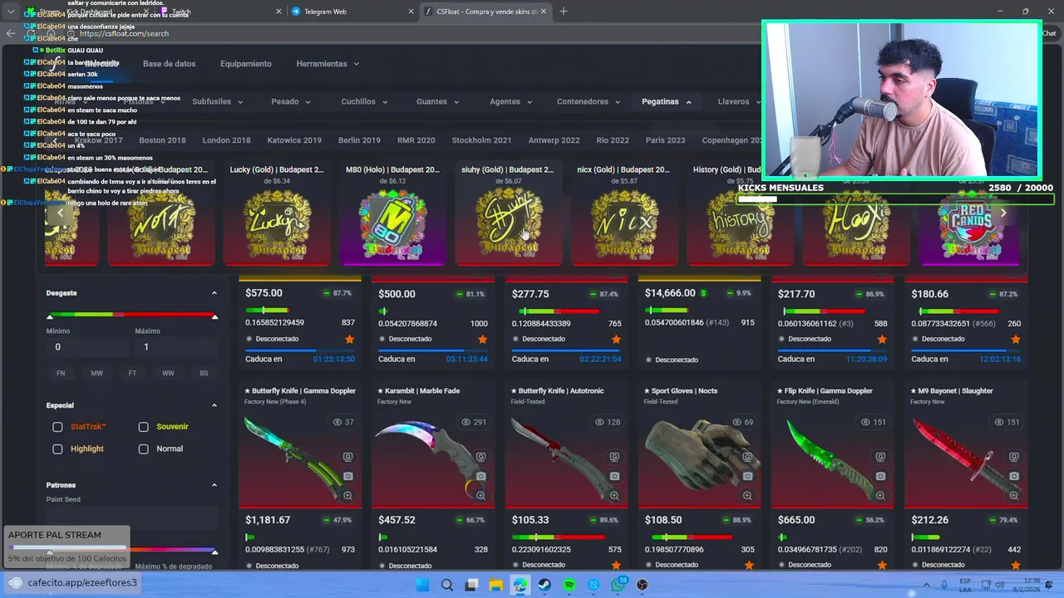Select the Paris 2023 tournament tab
Screen dimensions: 1064x598
pos(665,140)
